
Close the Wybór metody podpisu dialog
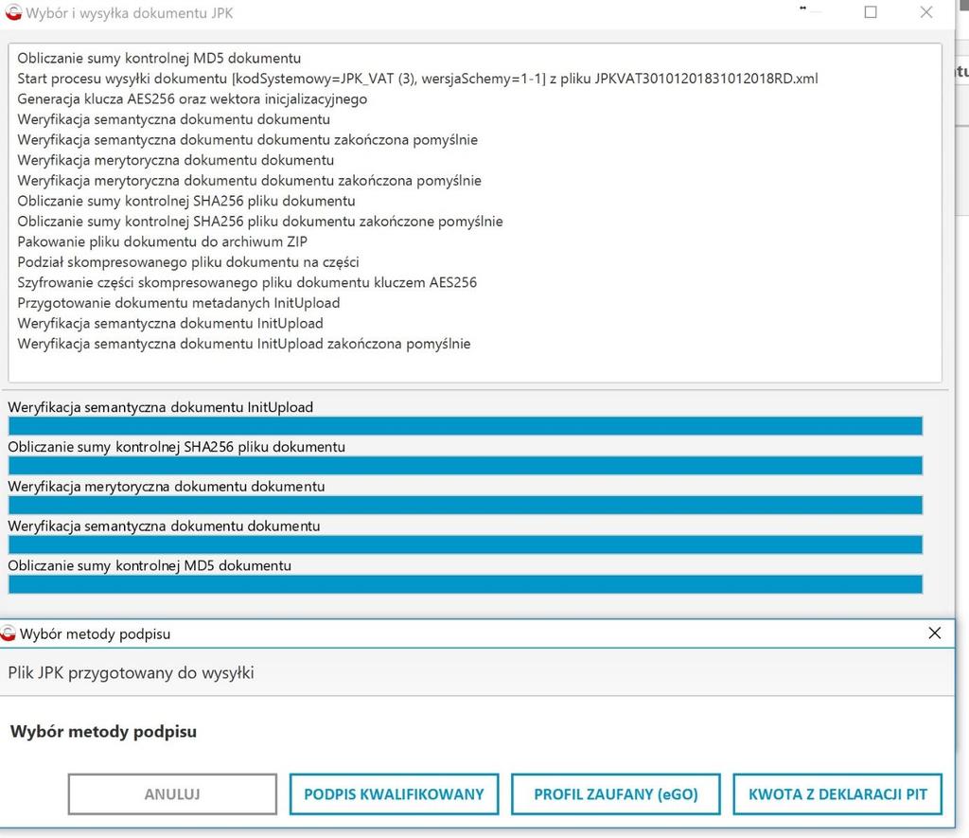(934, 633)
